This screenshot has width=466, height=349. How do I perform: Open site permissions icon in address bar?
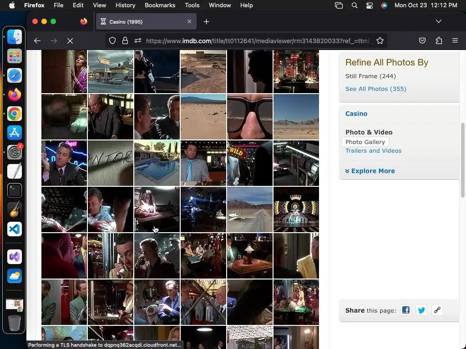138,40
